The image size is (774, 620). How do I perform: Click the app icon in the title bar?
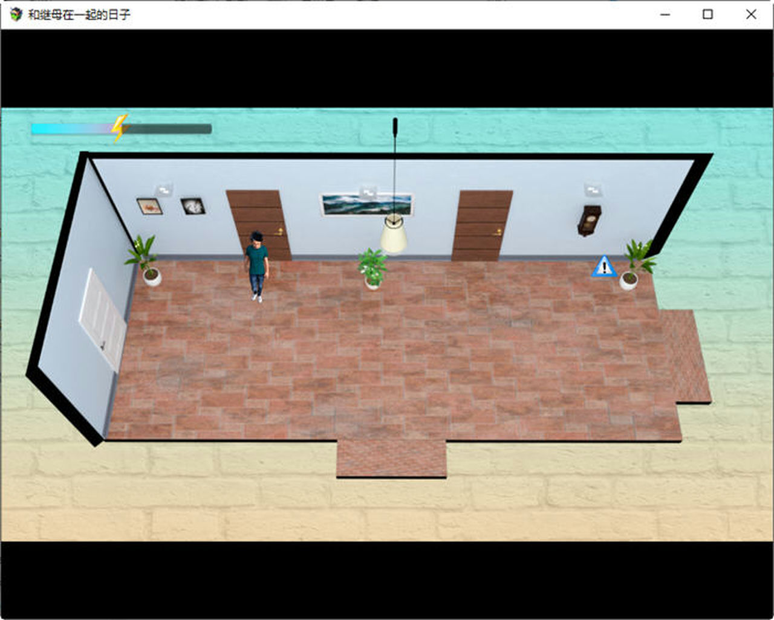coord(16,15)
